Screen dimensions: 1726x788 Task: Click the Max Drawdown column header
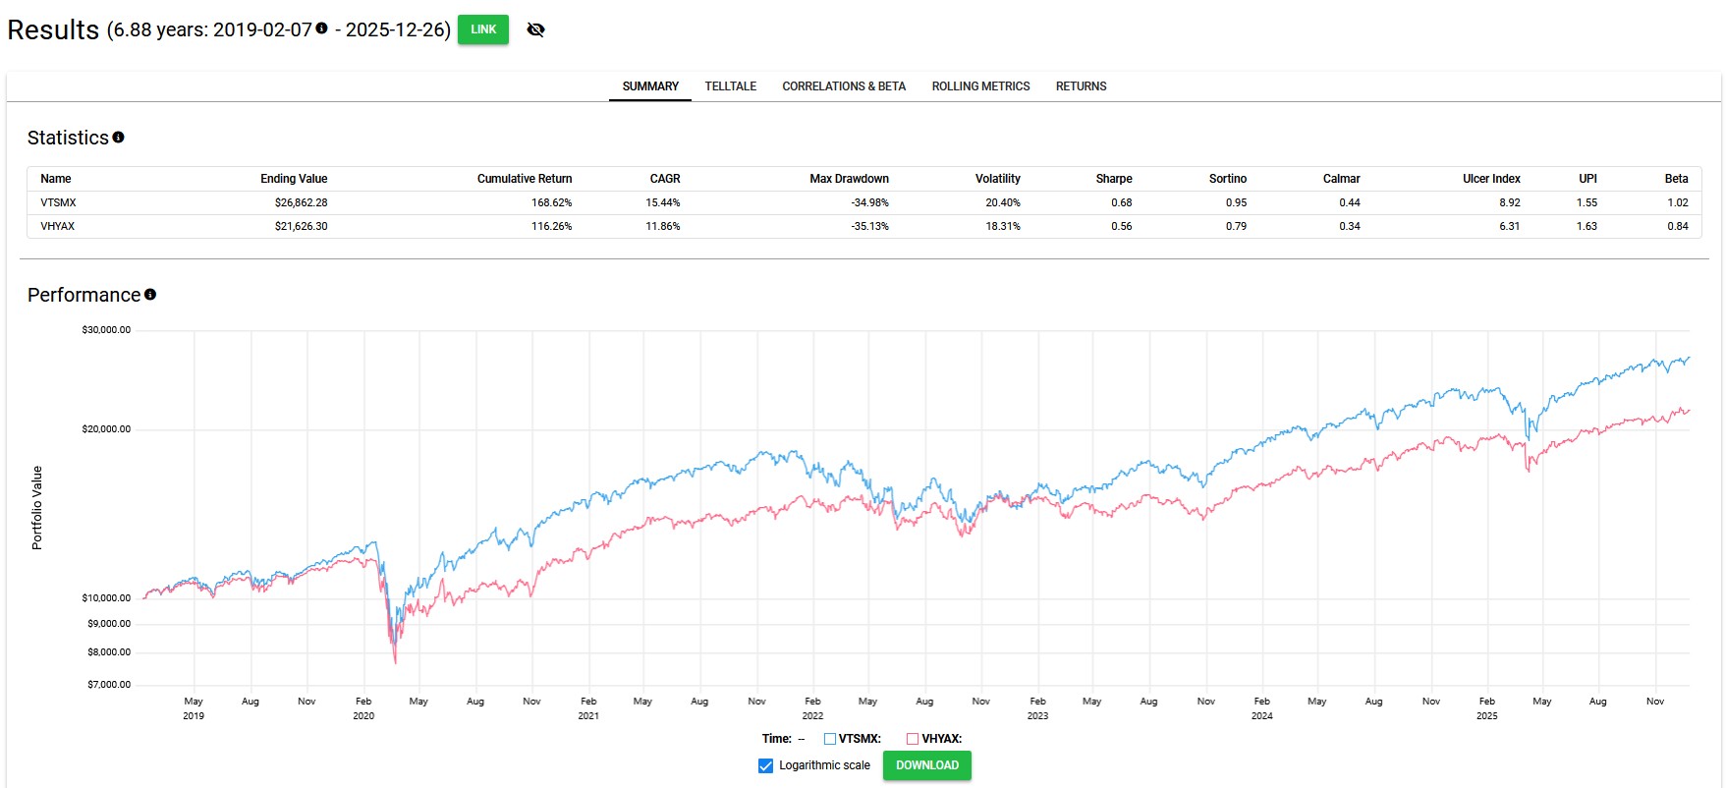click(x=849, y=179)
